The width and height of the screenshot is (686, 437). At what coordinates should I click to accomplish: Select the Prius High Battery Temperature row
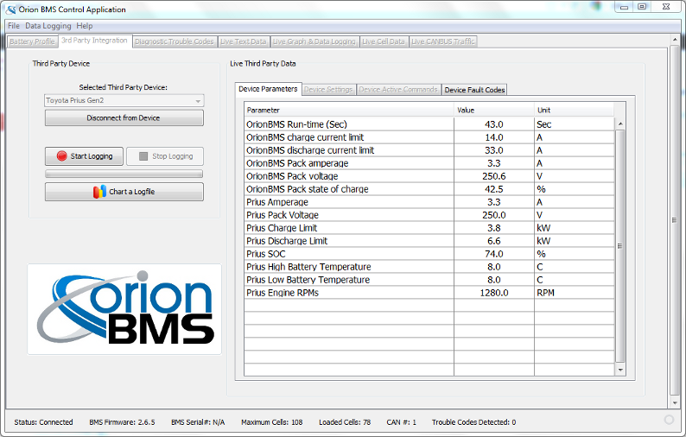429,267
